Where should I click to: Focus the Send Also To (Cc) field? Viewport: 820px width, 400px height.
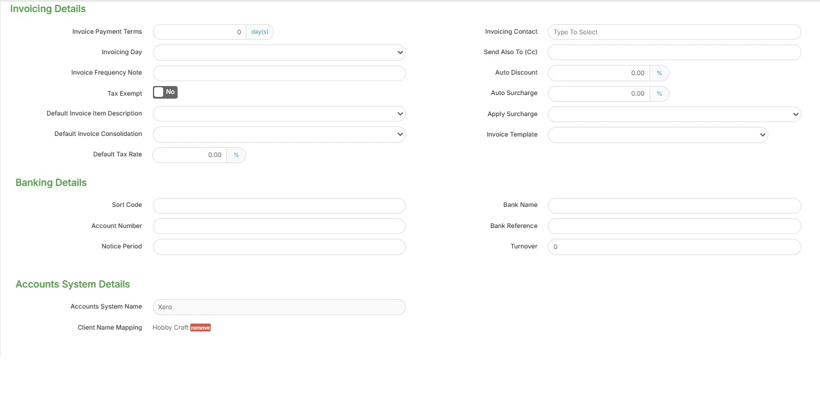click(x=674, y=52)
